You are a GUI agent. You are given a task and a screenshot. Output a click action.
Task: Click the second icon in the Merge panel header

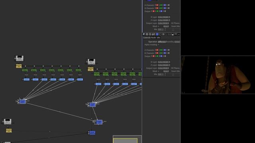click(x=147, y=34)
